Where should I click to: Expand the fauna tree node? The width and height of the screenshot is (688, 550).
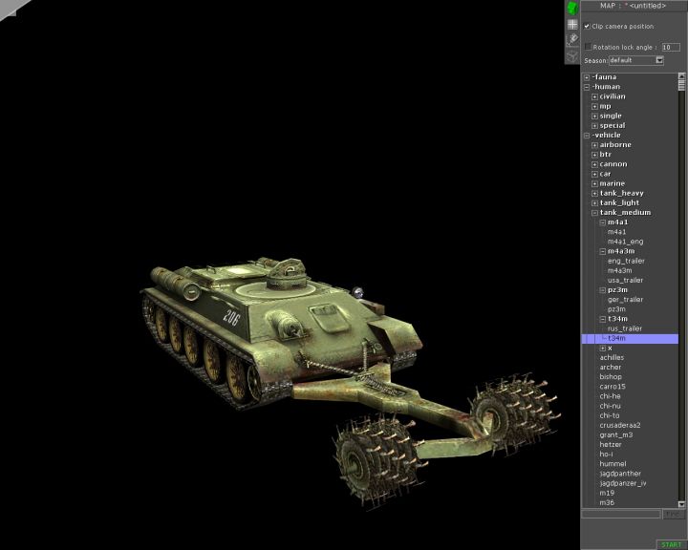coord(587,77)
